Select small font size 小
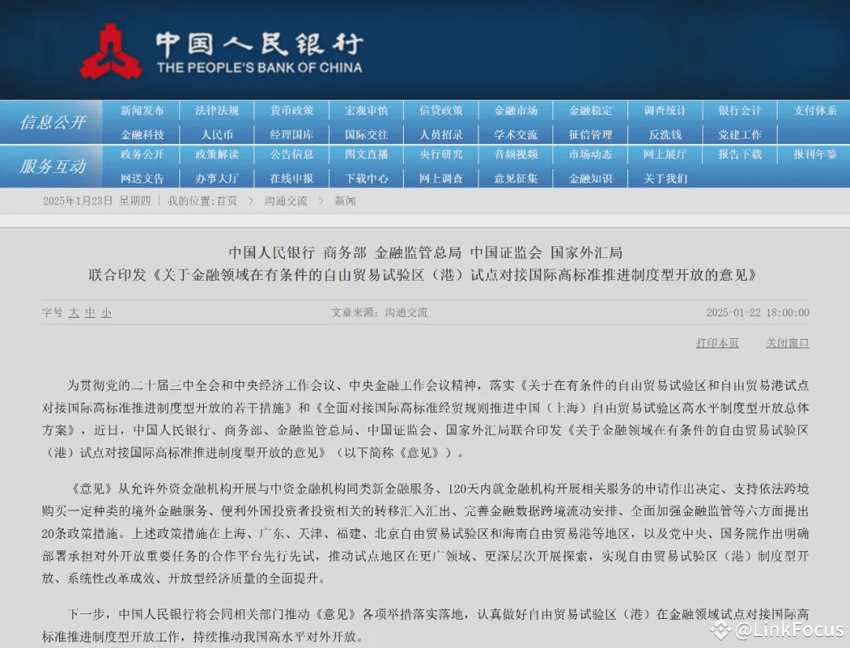 pyautogui.click(x=105, y=312)
